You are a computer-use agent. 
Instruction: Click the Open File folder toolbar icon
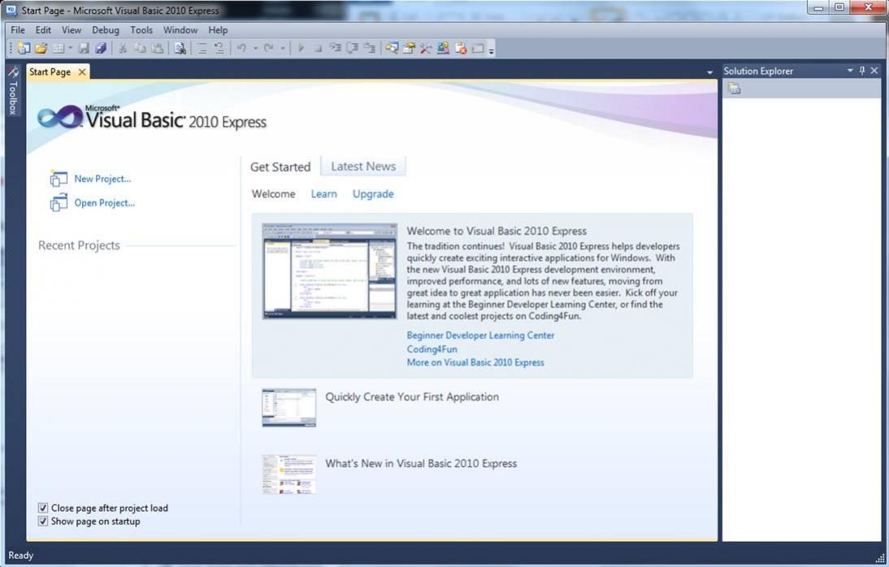pos(41,49)
